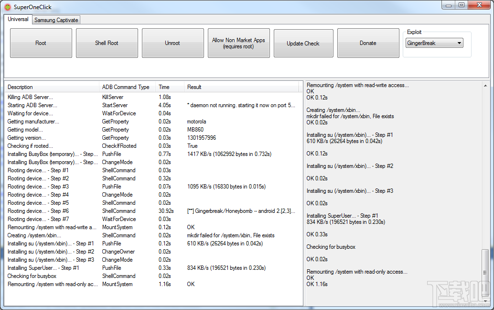Click 'Remounting /system with read-only access...' in log pane
The image size is (494, 310).
click(357, 272)
